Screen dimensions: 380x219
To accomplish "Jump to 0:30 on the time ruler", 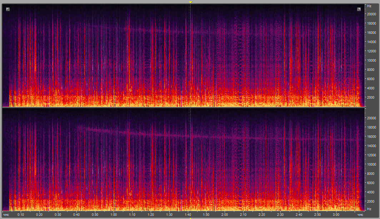I will point(58,215).
